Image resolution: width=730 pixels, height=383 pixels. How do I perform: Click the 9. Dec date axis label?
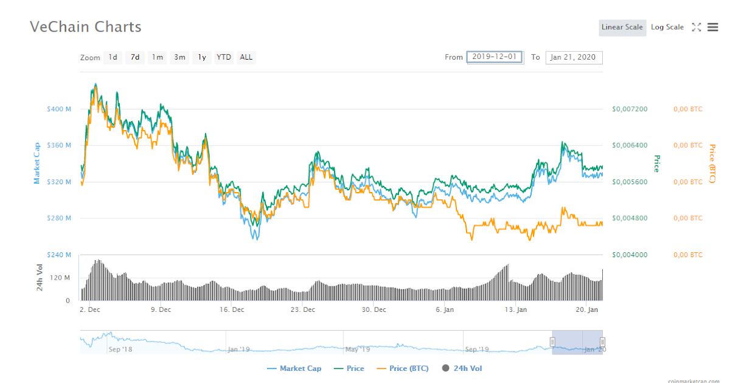161,309
